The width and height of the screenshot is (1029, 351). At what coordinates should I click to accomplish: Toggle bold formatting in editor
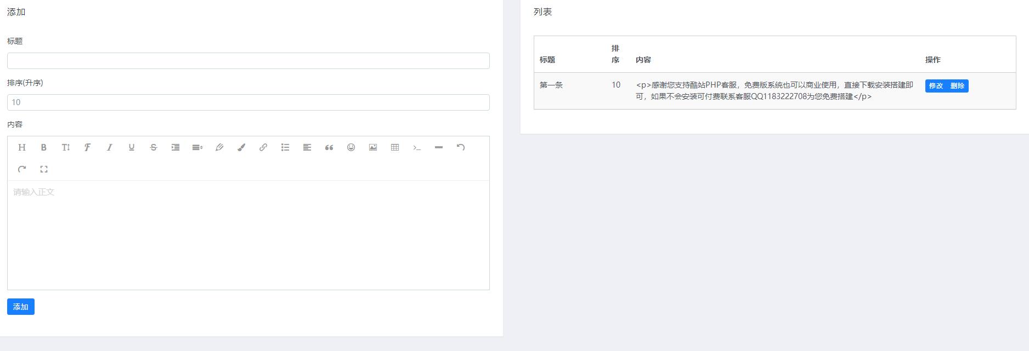tap(44, 147)
